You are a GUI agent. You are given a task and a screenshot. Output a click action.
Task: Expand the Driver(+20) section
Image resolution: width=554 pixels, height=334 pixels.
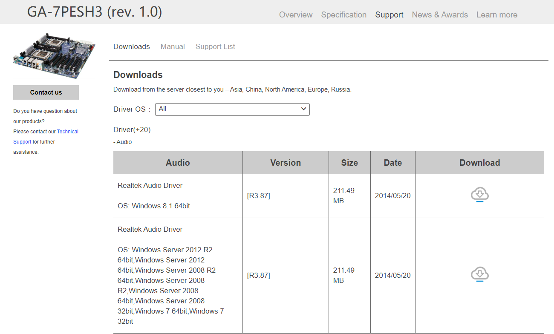coord(132,130)
